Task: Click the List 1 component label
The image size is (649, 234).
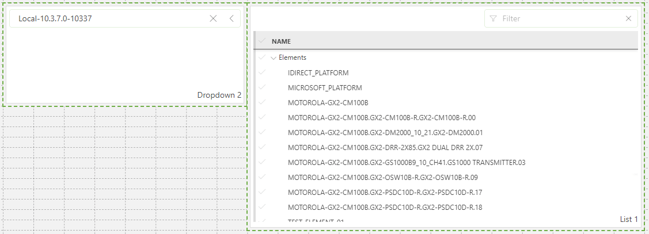Action: click(x=629, y=219)
